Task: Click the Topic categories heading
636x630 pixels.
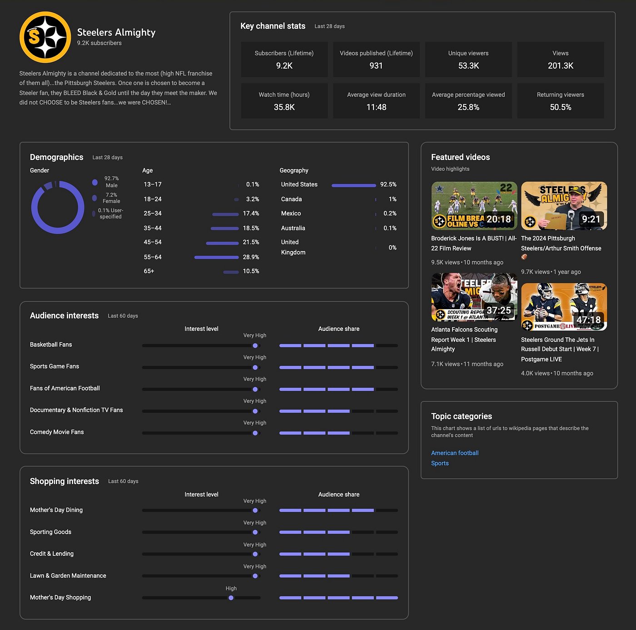Action: click(x=462, y=416)
